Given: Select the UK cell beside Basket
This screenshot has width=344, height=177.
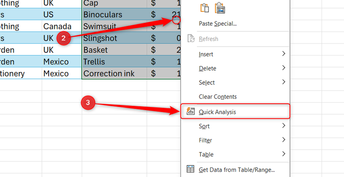Looking at the screenshot, I should [62, 50].
